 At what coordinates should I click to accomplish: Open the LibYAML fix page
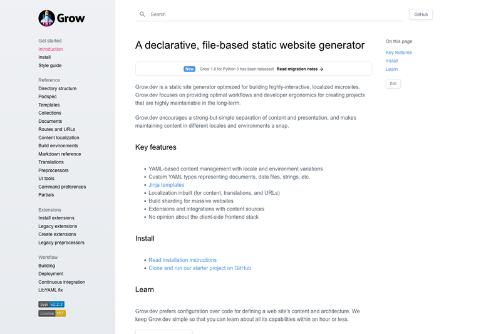point(51,290)
